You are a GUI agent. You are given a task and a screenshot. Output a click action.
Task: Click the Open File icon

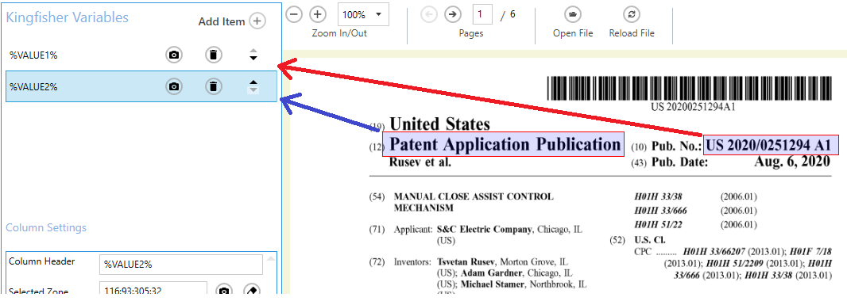pos(572,14)
